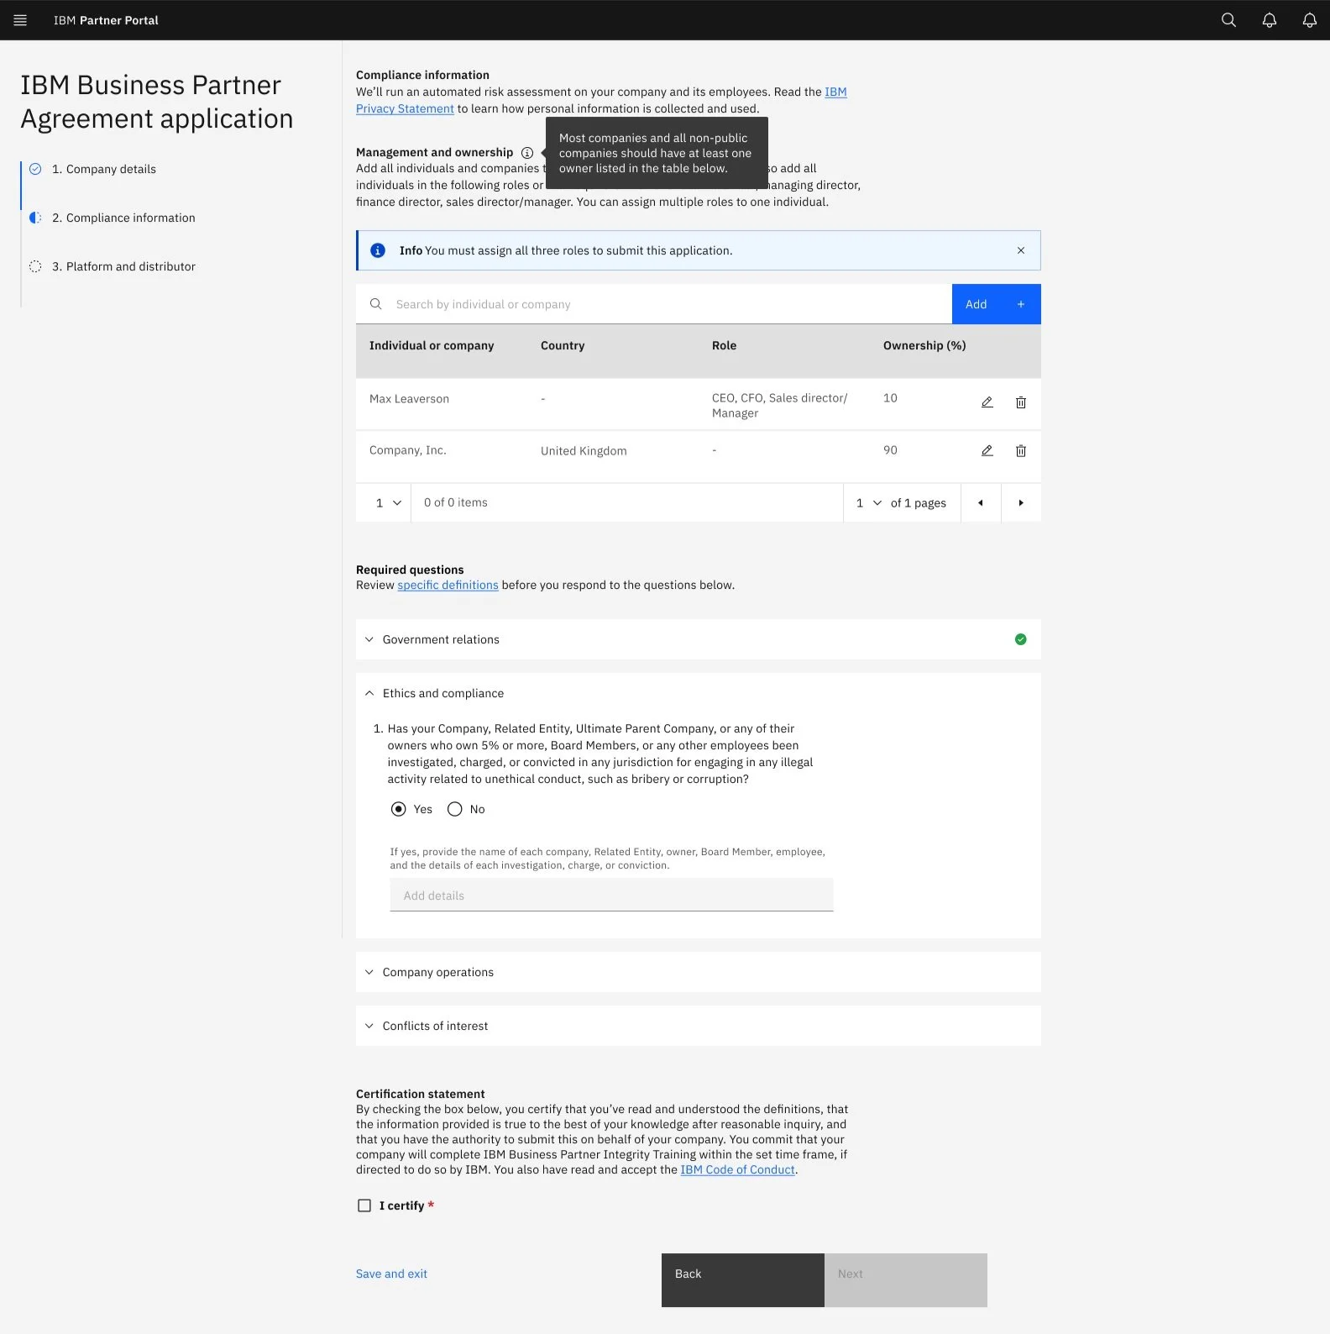Delete the Company, Inc. row with the trash icon

coord(1020,451)
